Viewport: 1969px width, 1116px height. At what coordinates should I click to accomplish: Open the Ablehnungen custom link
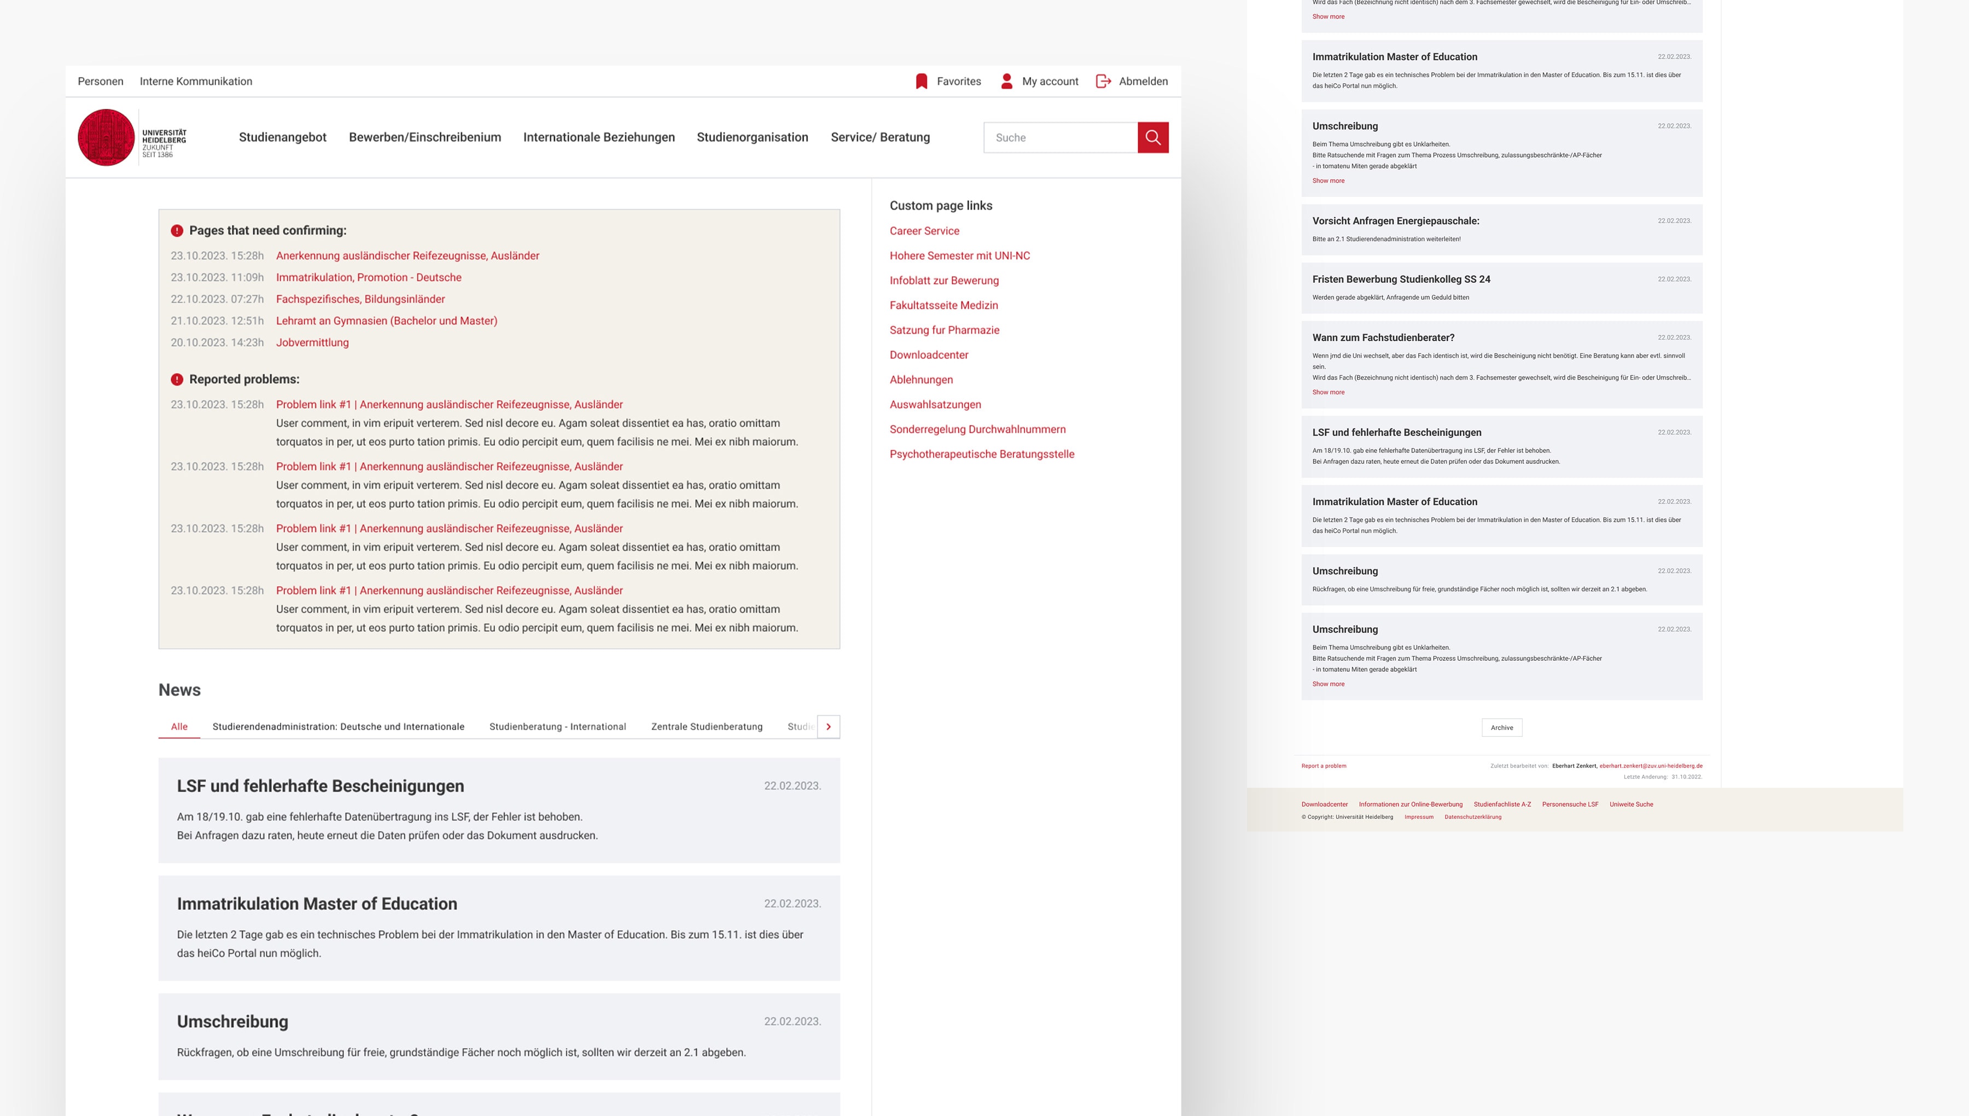[921, 380]
